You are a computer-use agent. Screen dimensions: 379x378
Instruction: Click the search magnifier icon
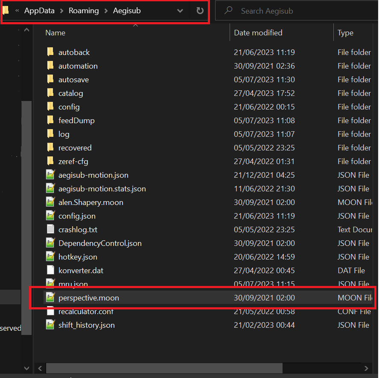click(229, 11)
